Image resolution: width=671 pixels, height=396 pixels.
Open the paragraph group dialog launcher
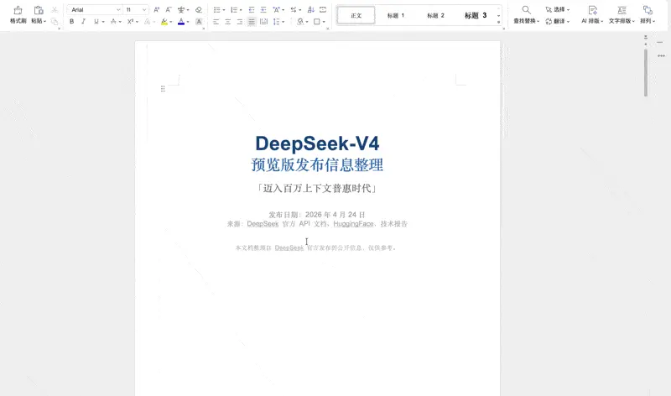328,29
